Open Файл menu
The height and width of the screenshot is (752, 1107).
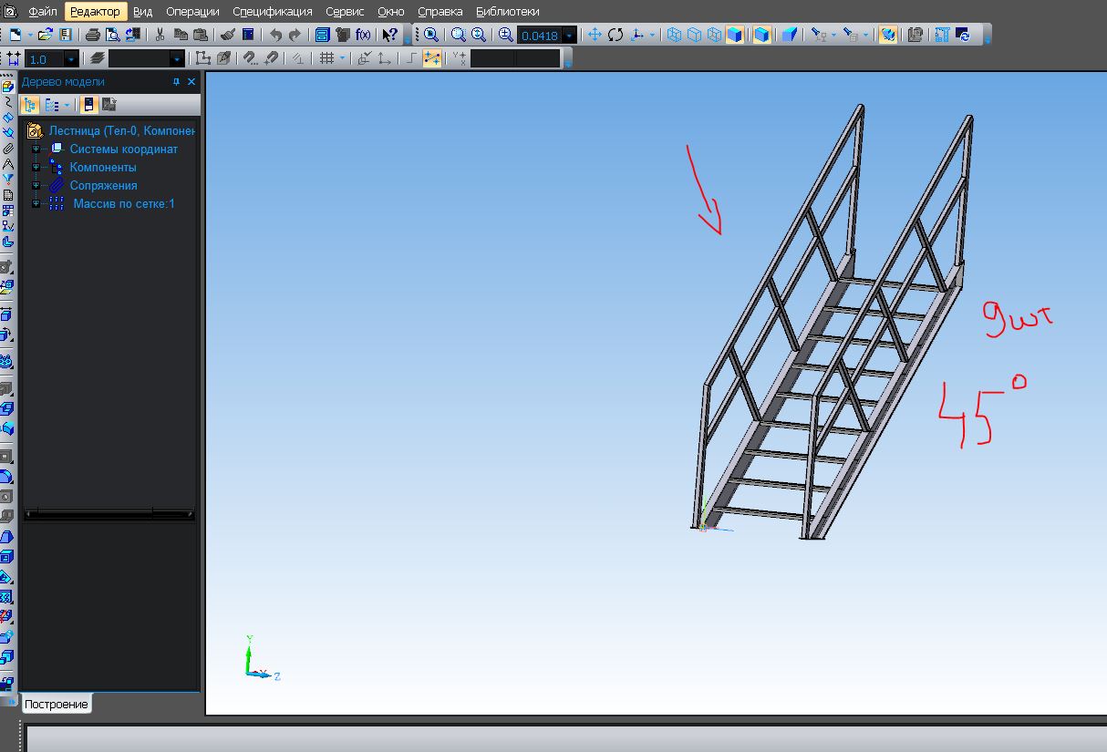point(43,12)
